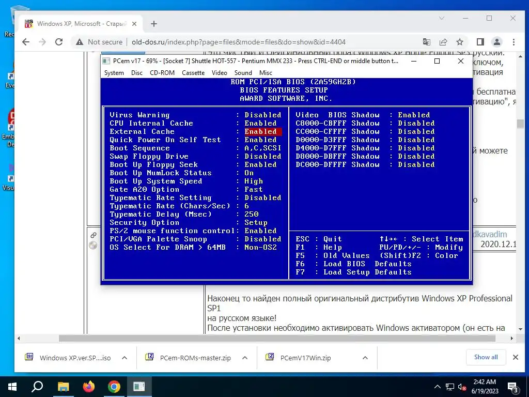Open the PCem Disc menu
The height and width of the screenshot is (397, 529).
pos(136,72)
